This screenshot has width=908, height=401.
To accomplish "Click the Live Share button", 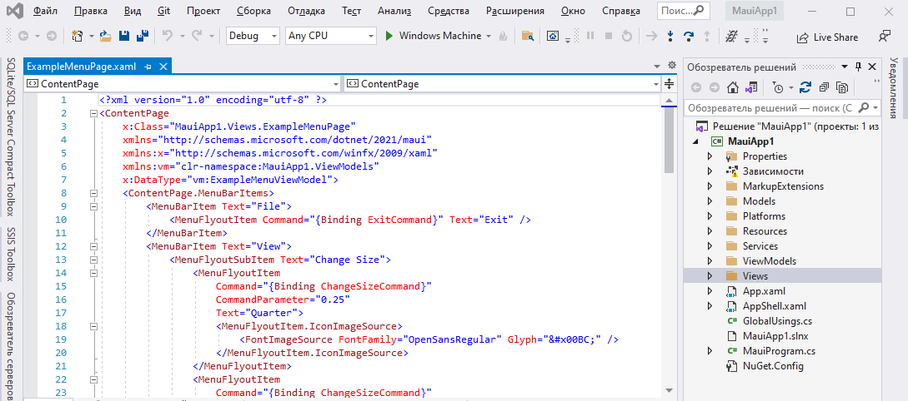I will 827,37.
